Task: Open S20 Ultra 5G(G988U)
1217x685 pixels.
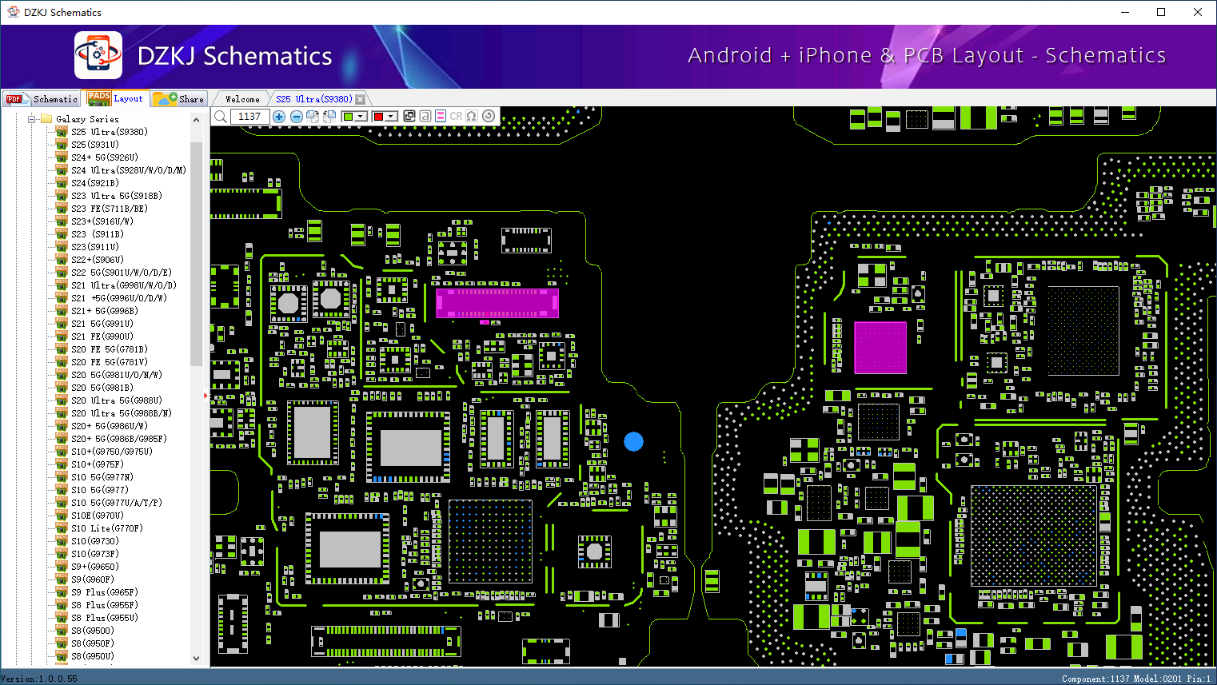Action: (x=116, y=400)
